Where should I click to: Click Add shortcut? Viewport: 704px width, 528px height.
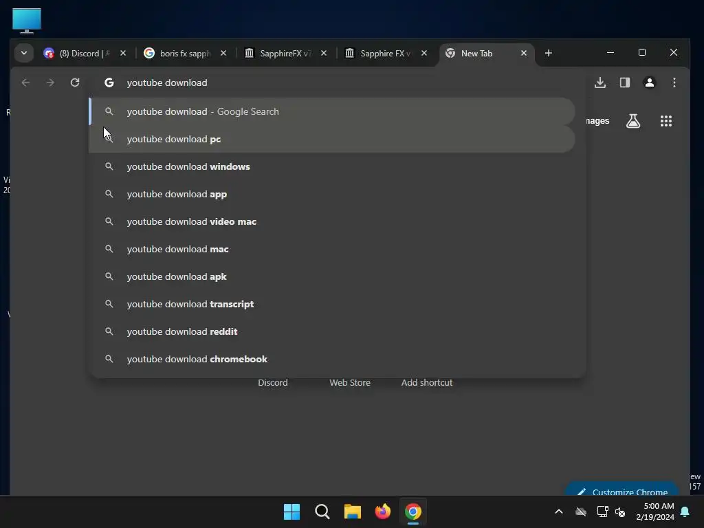426,382
